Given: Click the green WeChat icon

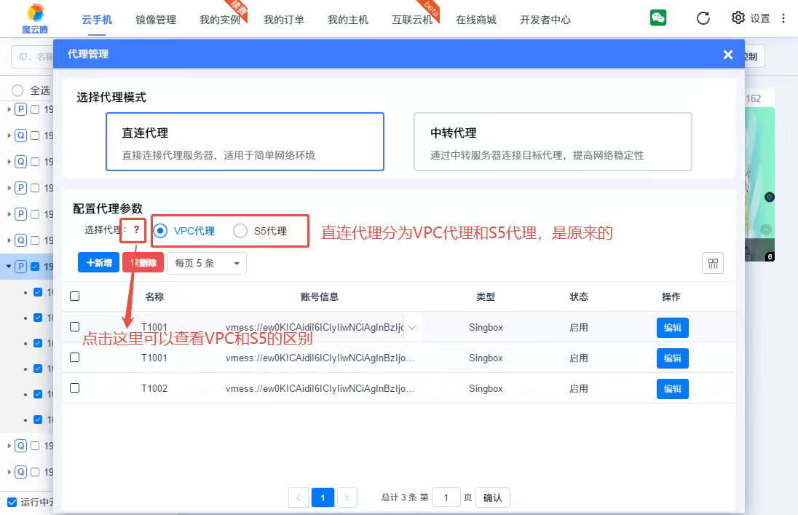Looking at the screenshot, I should click(x=658, y=18).
